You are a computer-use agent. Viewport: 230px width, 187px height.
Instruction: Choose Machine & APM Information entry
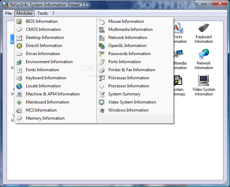point(56,94)
